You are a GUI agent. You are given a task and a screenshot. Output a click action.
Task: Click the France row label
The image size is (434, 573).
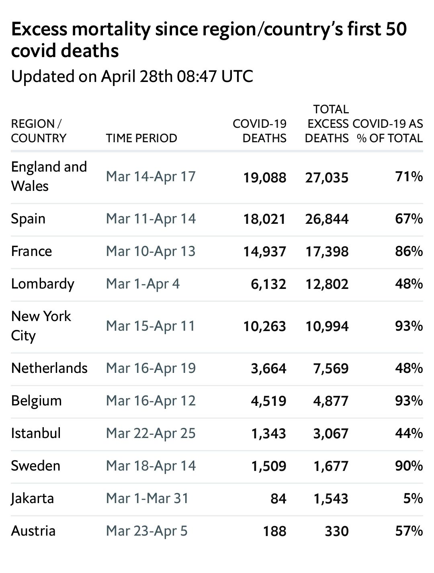(31, 252)
